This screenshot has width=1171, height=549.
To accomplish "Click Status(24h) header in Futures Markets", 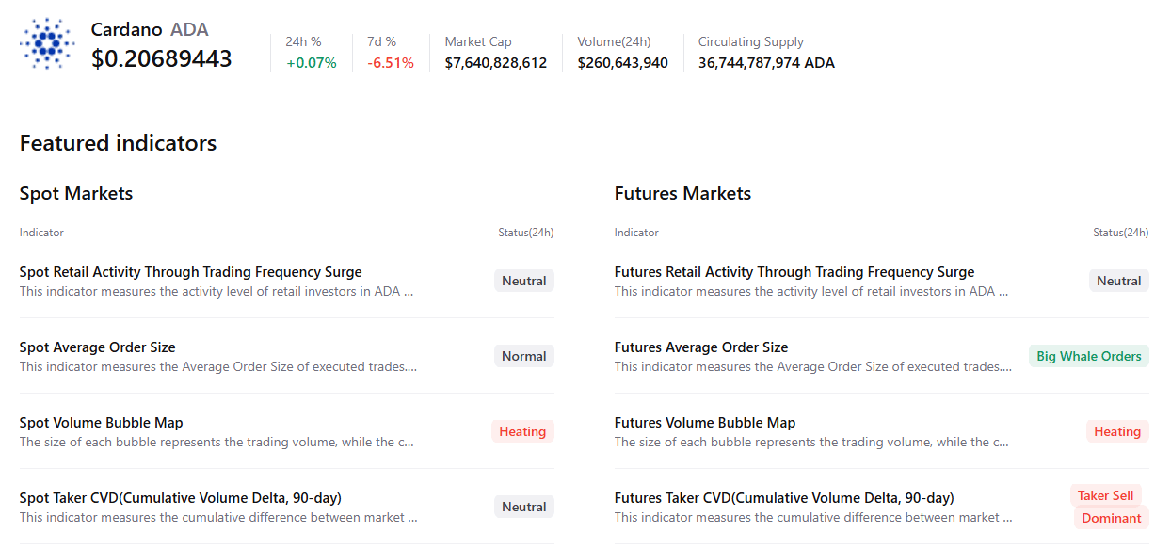I will tap(1121, 233).
